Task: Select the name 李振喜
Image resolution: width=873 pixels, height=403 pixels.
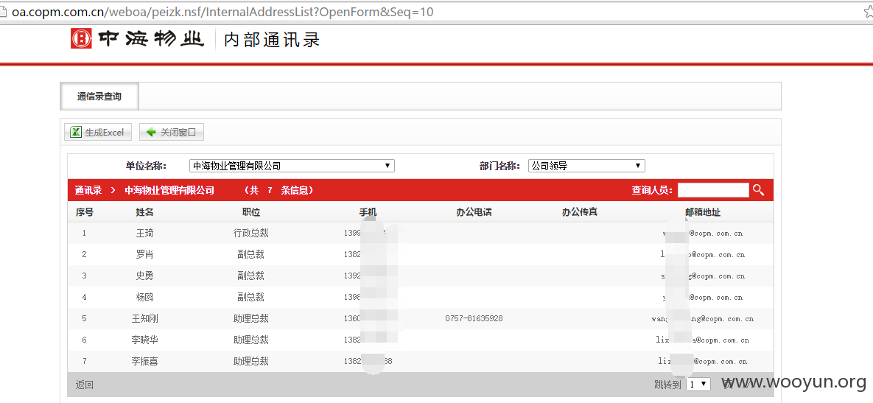Action: point(144,361)
